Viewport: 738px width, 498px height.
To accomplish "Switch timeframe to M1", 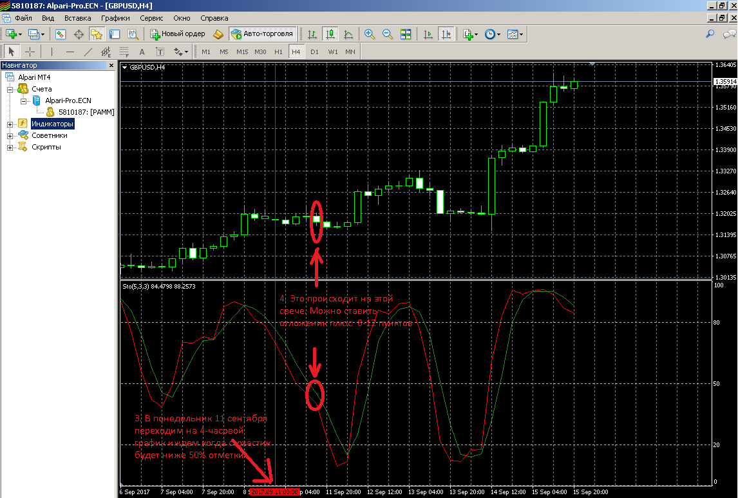I will click(205, 52).
